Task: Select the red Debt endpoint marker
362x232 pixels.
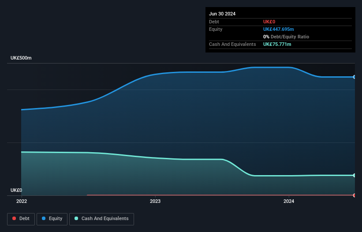Action: (355, 195)
